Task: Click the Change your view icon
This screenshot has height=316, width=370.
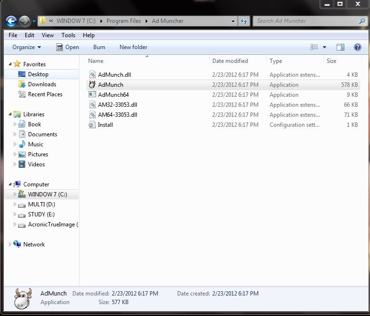Action: (x=314, y=47)
